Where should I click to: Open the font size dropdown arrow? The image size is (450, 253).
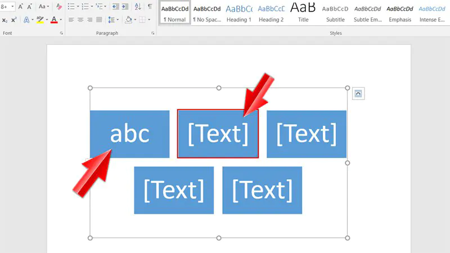click(x=12, y=6)
